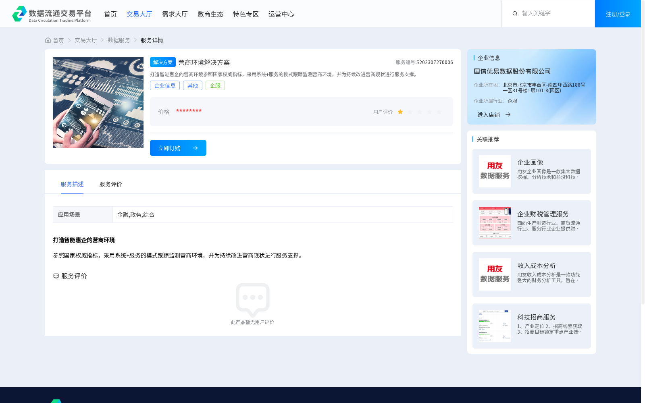Click the arrow next to 进入店铺
Viewport: 645px width, 403px height.
[508, 114]
